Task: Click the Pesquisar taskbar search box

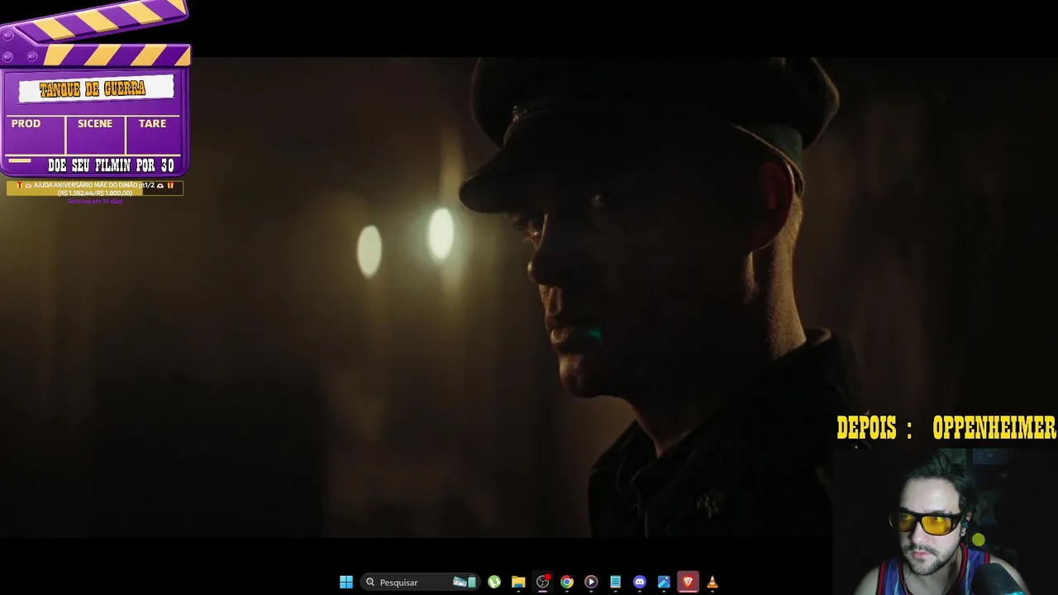Action: [422, 582]
